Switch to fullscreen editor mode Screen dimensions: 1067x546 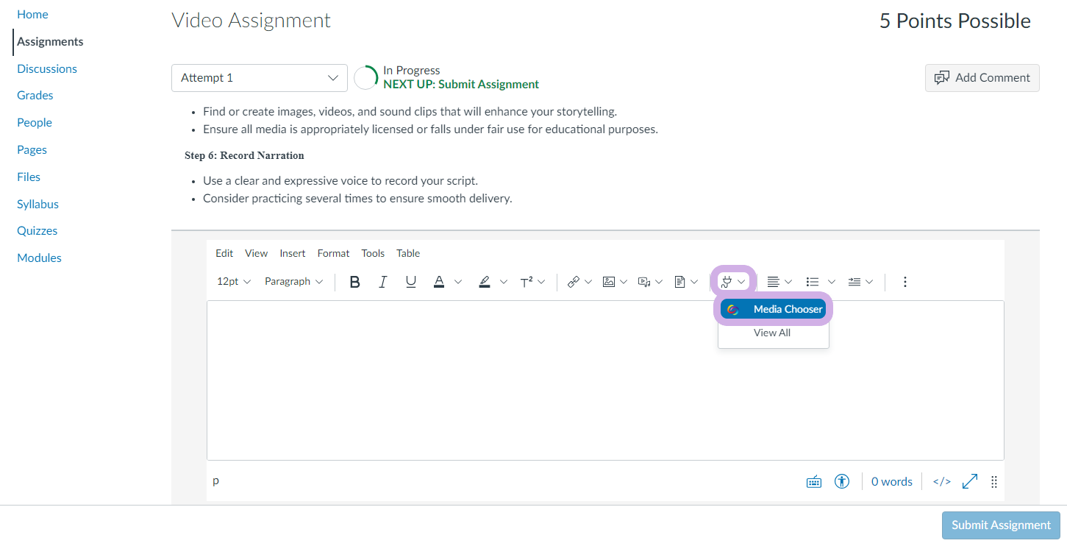pos(970,481)
